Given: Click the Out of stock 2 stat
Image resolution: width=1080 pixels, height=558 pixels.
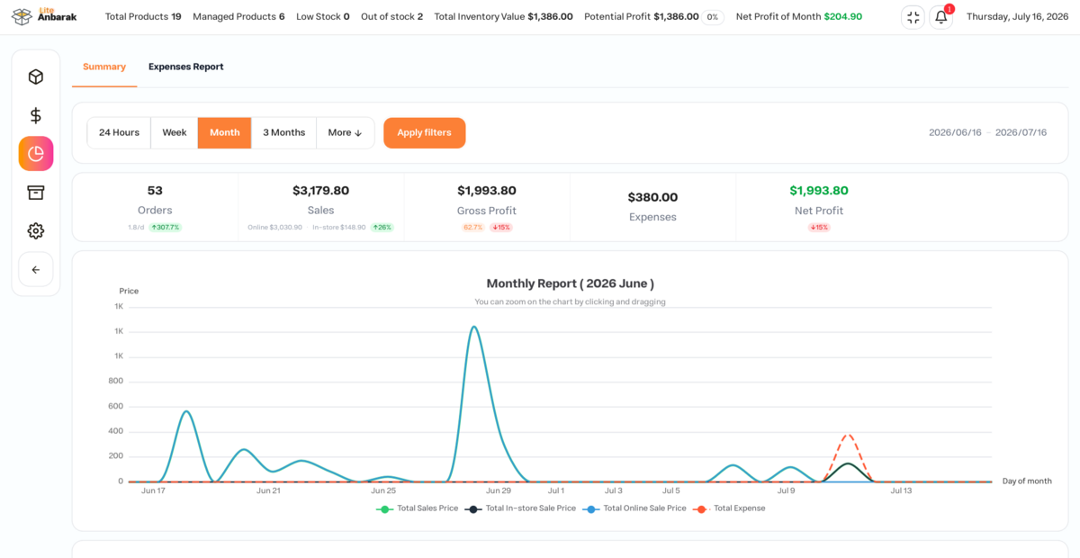Looking at the screenshot, I should (x=391, y=17).
